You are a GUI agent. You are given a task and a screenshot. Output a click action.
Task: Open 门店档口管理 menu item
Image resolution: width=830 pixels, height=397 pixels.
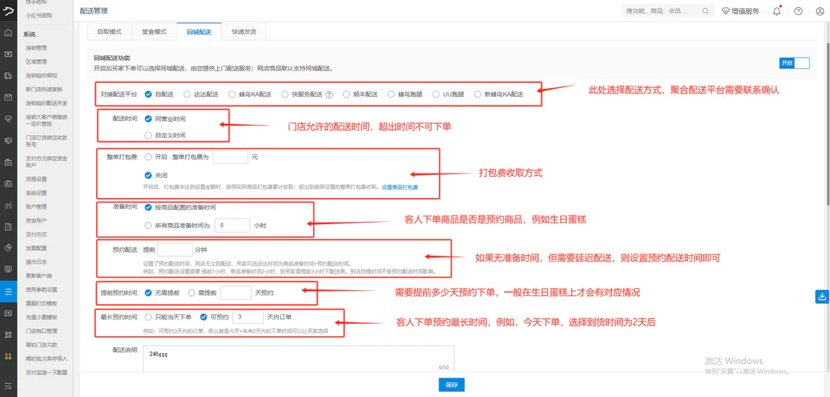click(41, 331)
